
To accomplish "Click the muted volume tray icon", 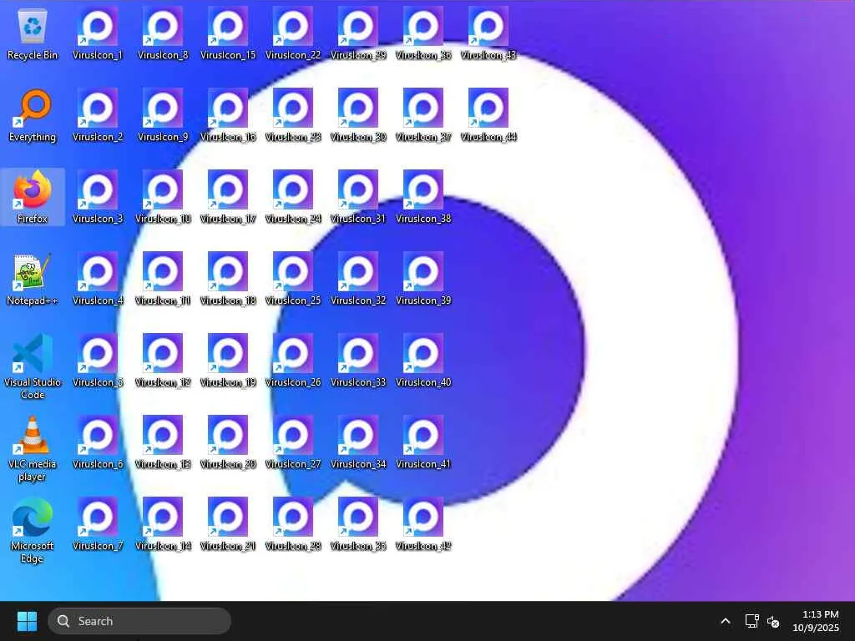I will coord(773,621).
